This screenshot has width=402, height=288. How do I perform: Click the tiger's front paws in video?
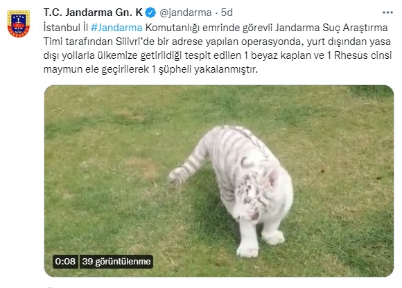[260, 244]
